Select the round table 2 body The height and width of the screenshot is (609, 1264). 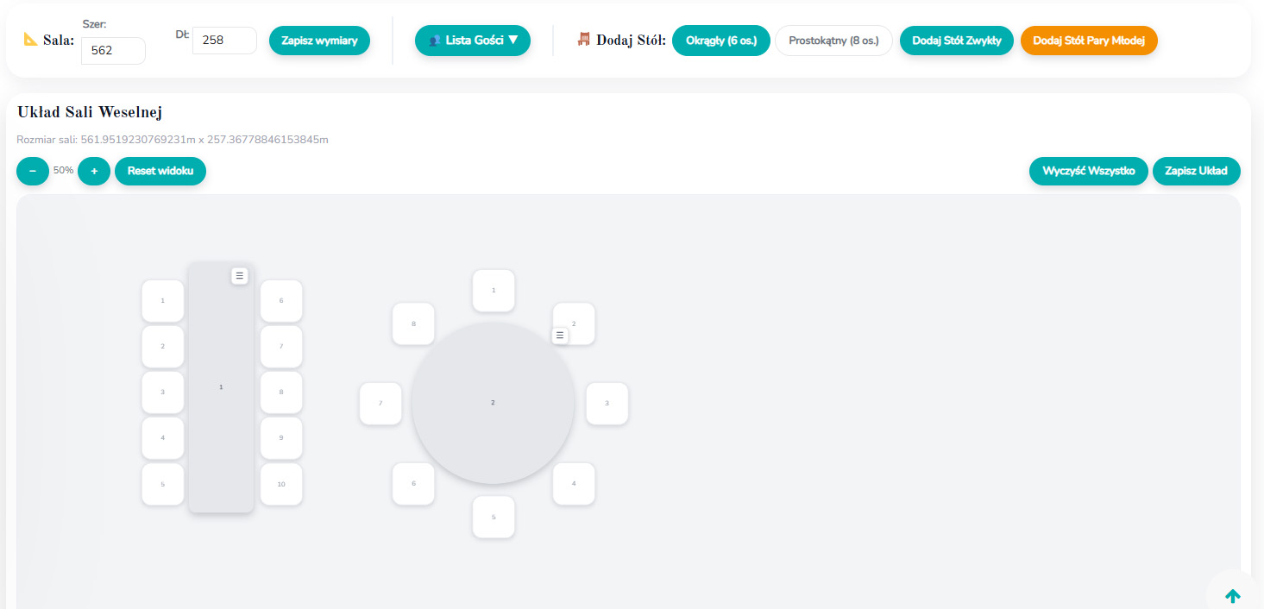[x=493, y=423]
